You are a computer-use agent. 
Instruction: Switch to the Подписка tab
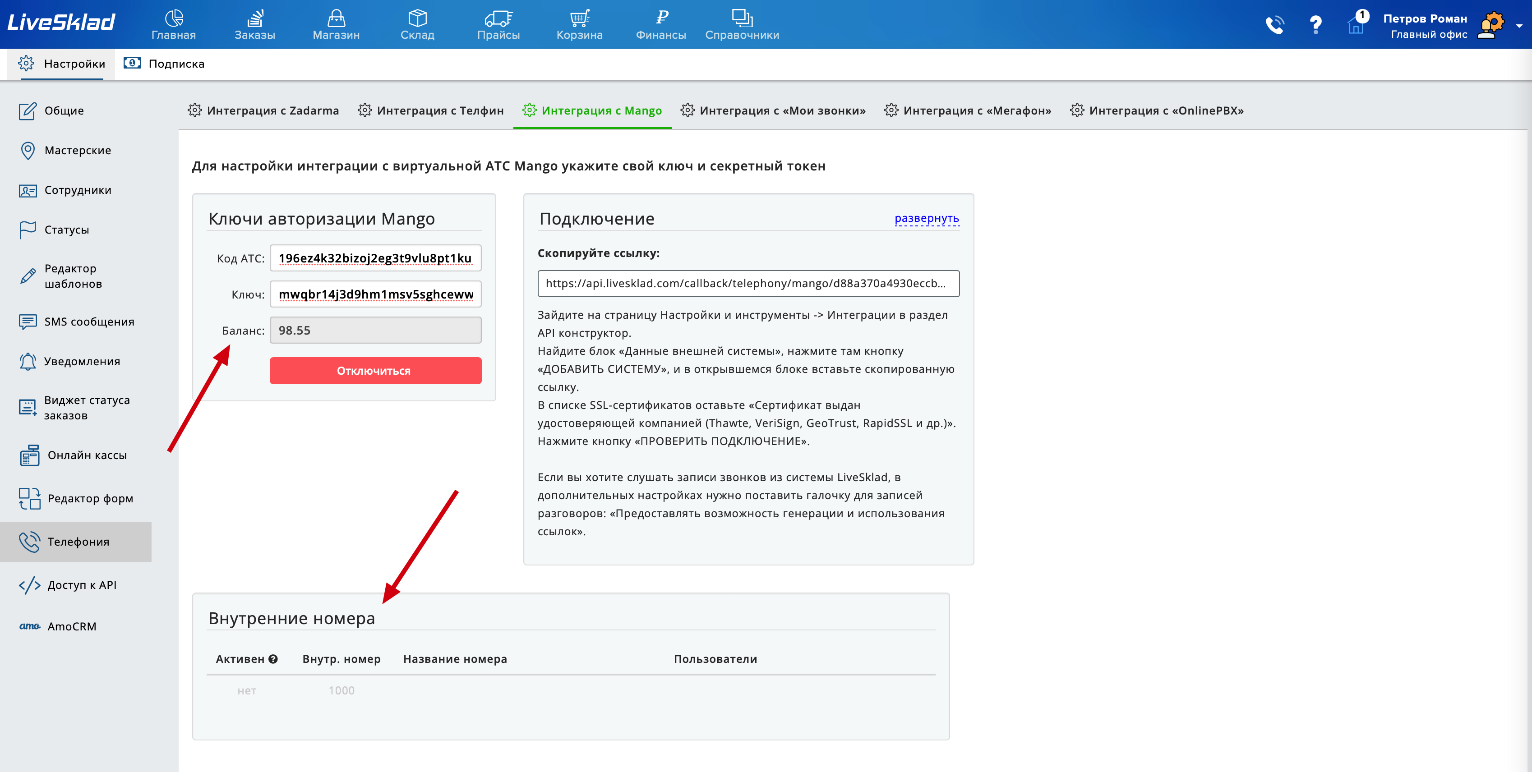(164, 64)
